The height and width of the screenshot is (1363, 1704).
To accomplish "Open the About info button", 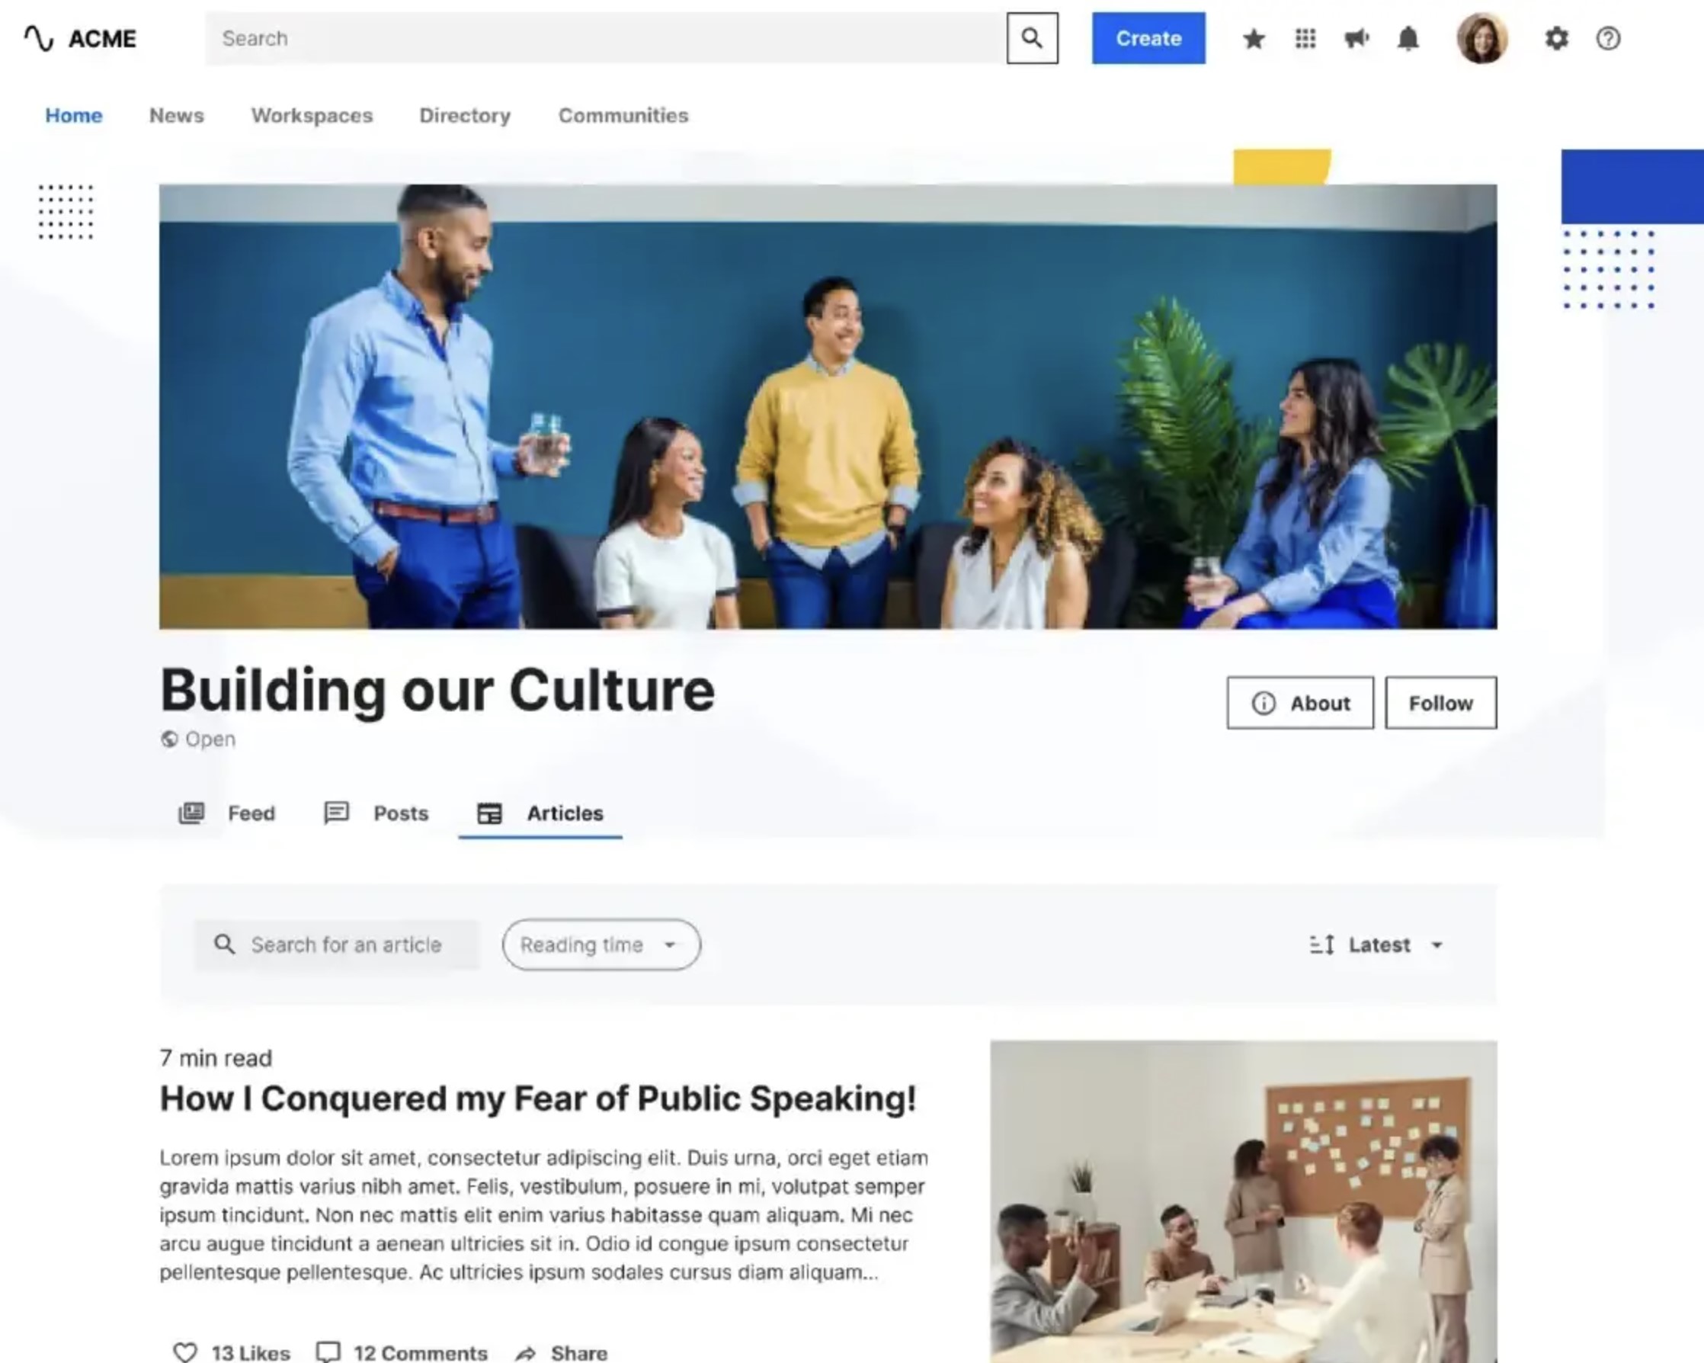I will (x=1300, y=703).
